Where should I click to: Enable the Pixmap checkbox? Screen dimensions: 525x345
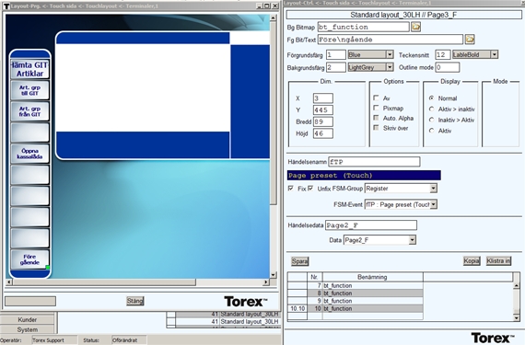click(376, 108)
